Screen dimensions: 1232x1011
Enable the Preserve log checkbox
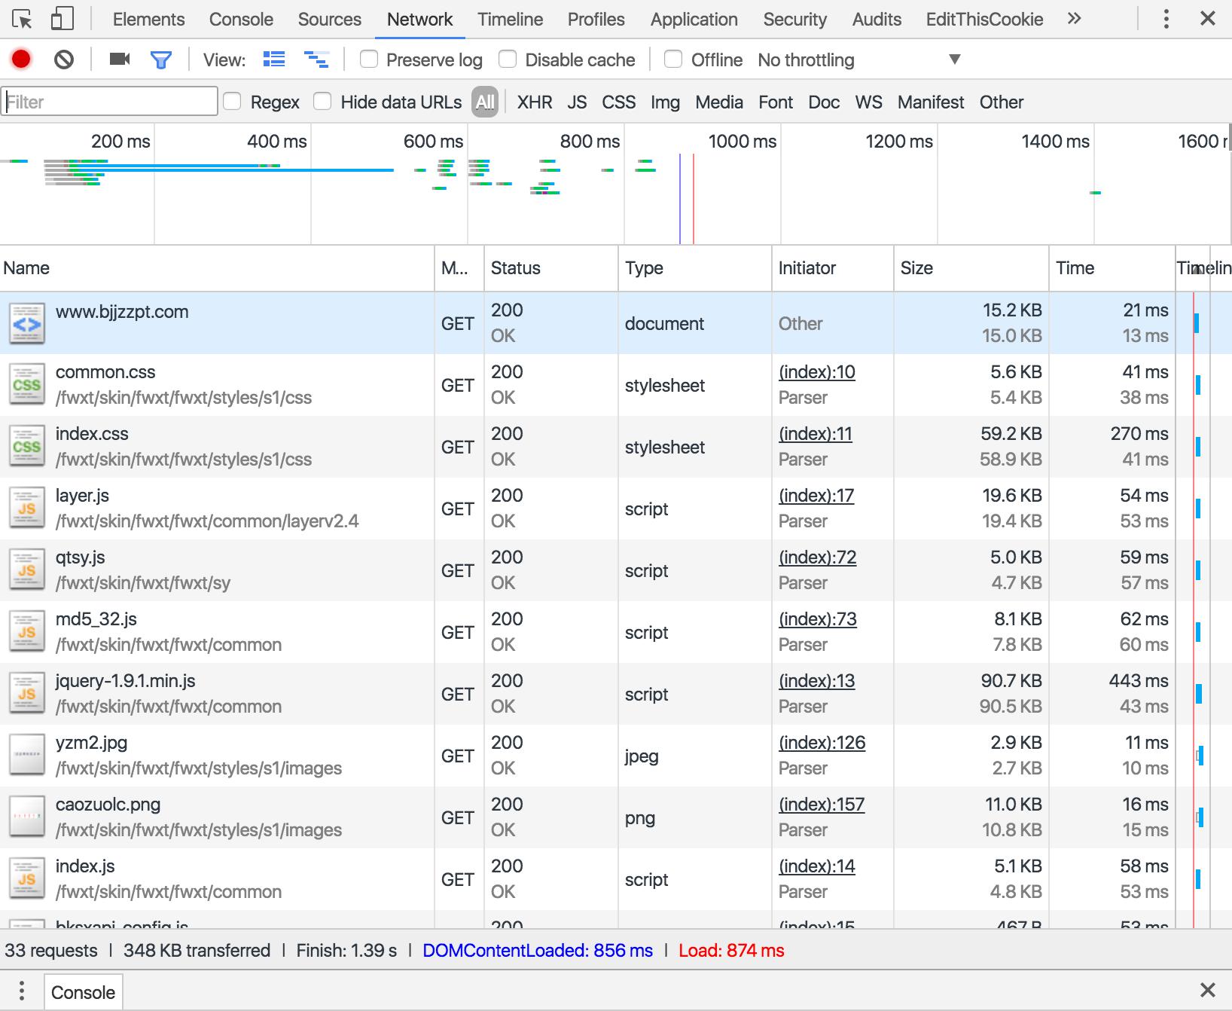point(369,59)
